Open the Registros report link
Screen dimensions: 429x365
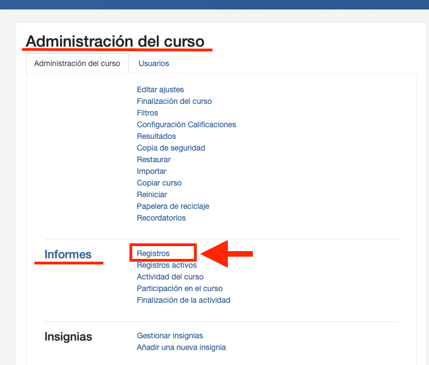(x=153, y=254)
